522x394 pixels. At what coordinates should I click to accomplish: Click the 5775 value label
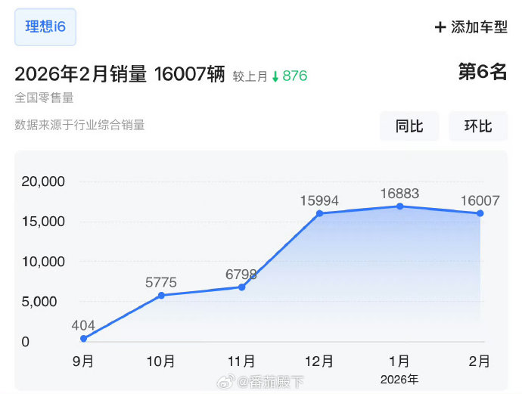point(161,283)
